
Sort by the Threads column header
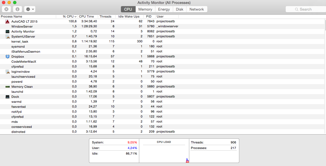[x=107, y=16]
